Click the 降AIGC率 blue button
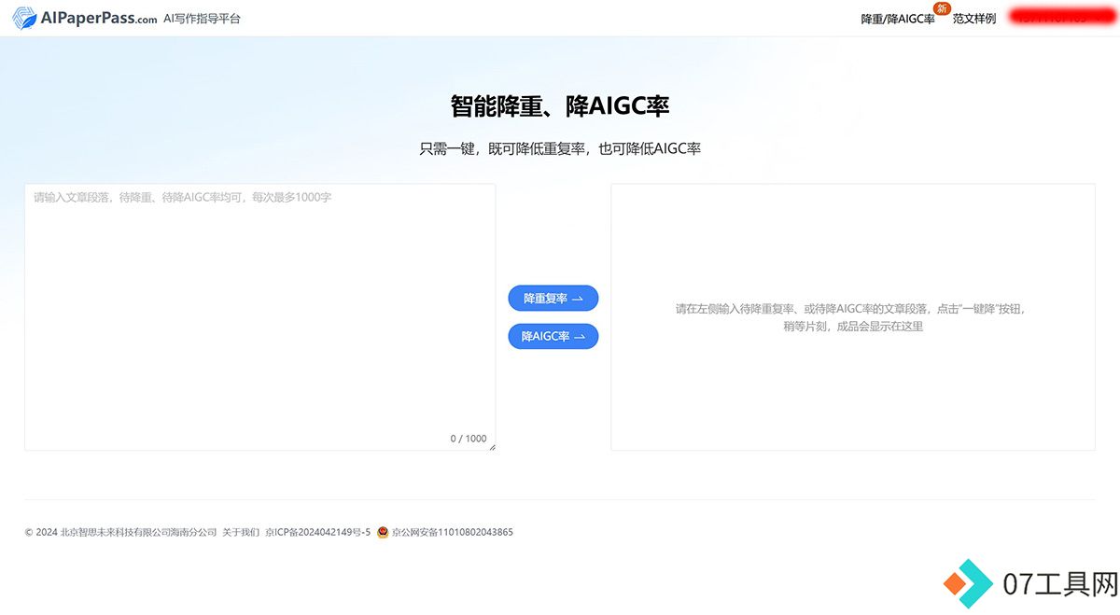This screenshot has width=1120, height=615. coord(553,336)
